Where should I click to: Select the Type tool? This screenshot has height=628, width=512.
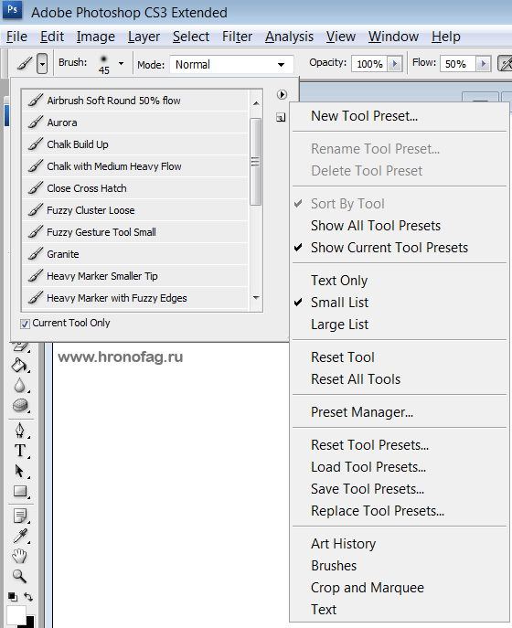pos(19,451)
